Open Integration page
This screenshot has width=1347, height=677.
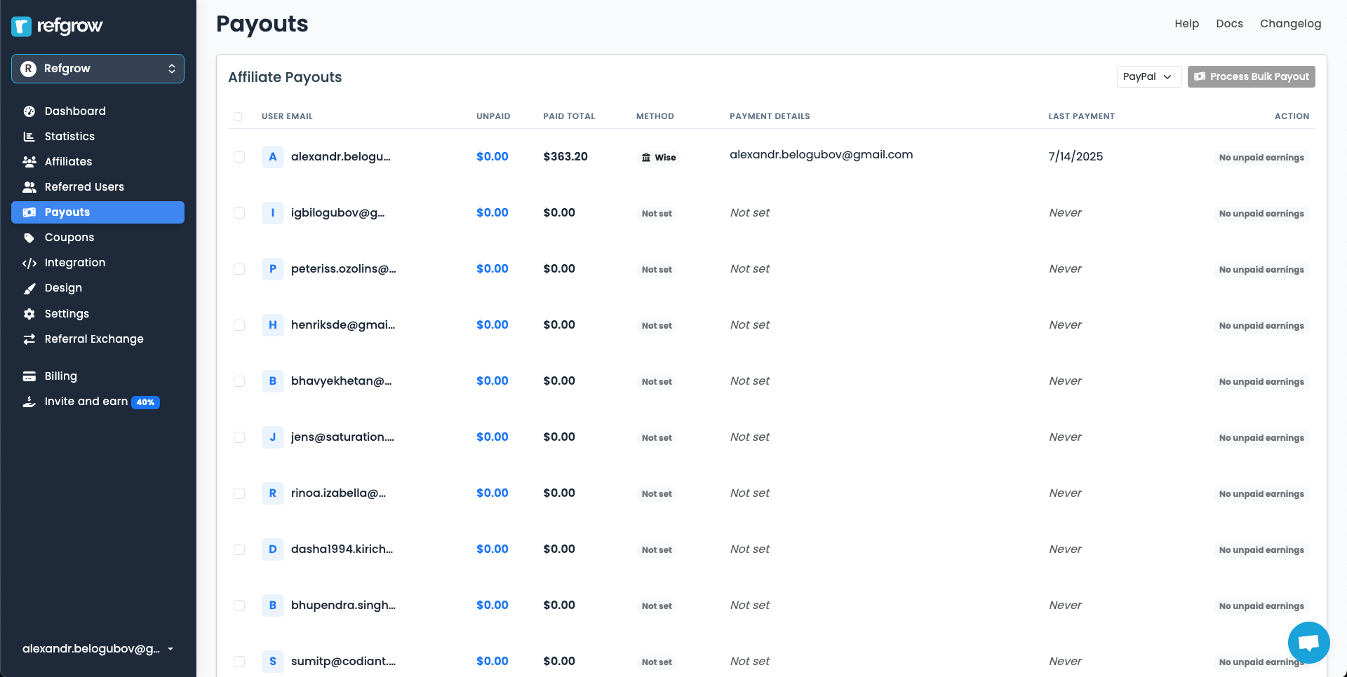tap(98, 263)
